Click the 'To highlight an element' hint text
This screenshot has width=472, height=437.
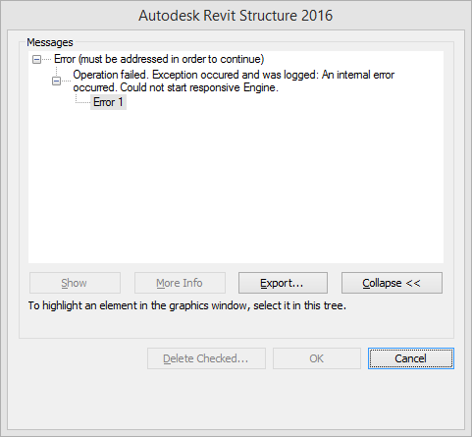pyautogui.click(x=187, y=305)
